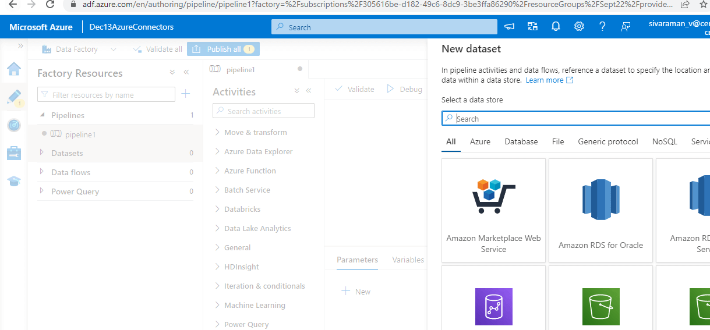Click the browser back arrow

tap(12, 4)
